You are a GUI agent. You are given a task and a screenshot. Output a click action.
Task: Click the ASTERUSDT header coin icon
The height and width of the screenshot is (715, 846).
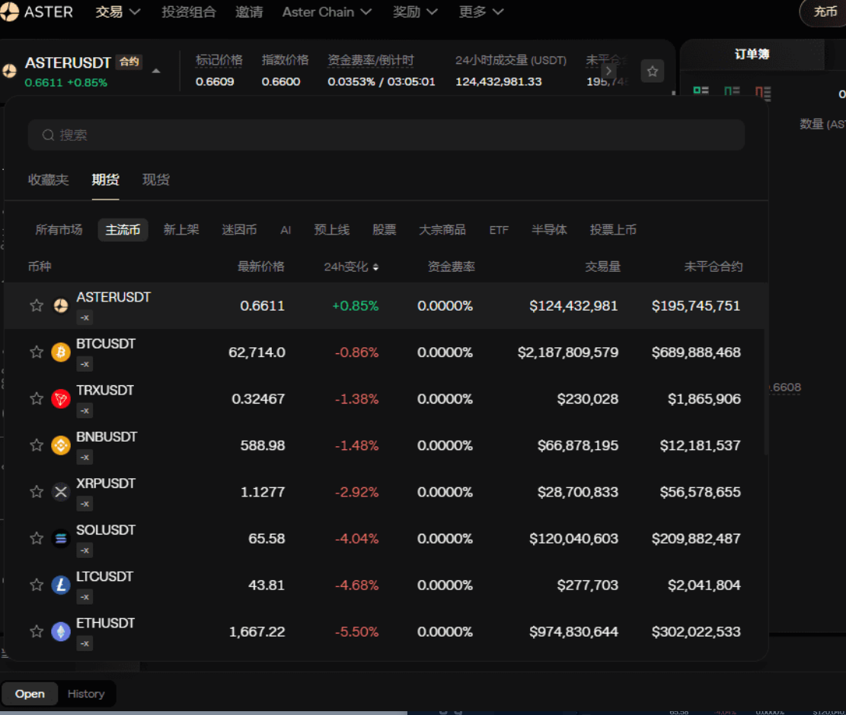point(9,72)
